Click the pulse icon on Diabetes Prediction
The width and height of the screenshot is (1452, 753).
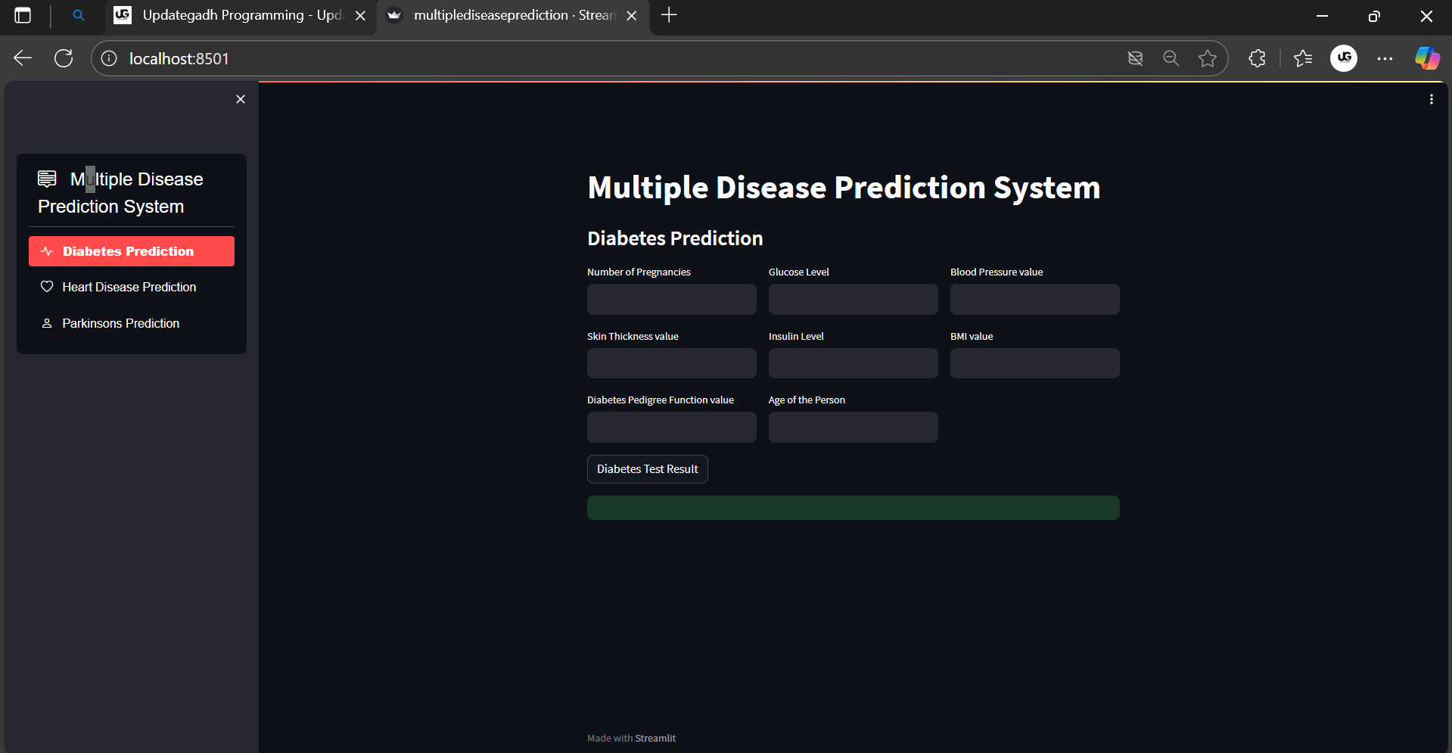click(47, 250)
